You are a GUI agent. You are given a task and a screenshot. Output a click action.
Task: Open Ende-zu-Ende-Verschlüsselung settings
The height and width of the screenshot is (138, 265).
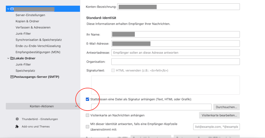38,46
